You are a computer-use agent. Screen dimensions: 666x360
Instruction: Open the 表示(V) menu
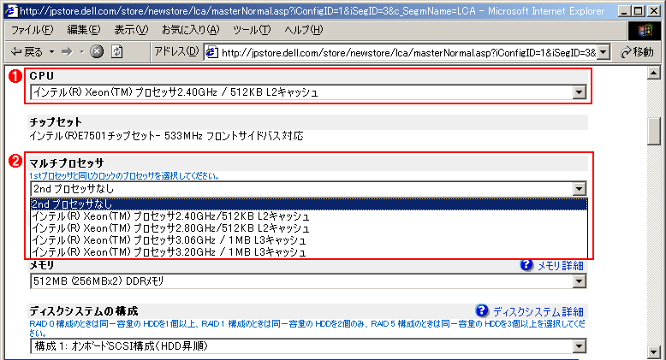pyautogui.click(x=131, y=30)
